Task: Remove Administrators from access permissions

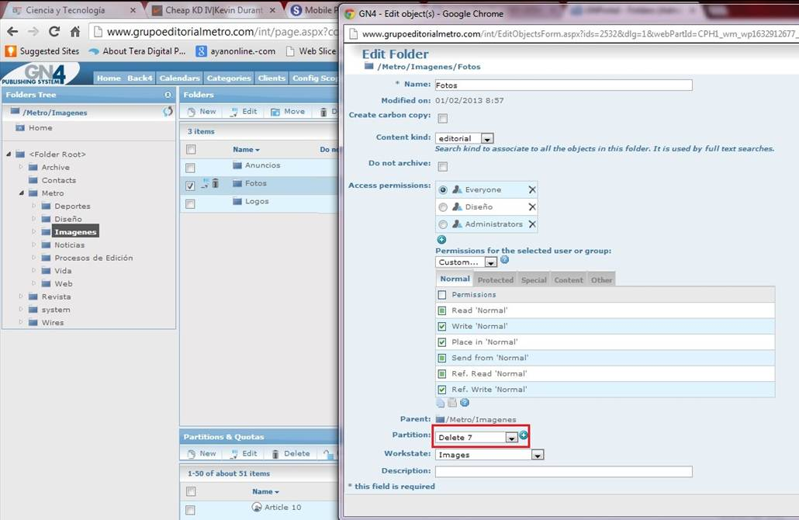Action: pyautogui.click(x=532, y=224)
